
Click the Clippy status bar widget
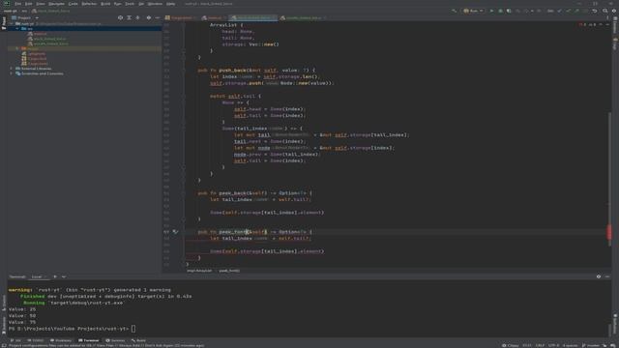pos(511,346)
